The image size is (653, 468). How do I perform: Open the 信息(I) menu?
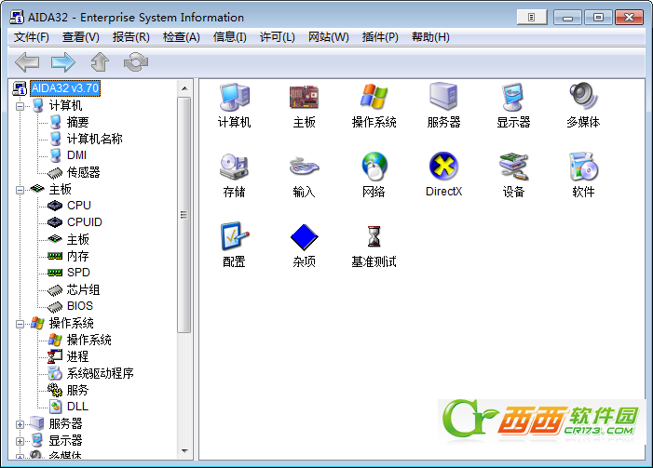(x=229, y=37)
